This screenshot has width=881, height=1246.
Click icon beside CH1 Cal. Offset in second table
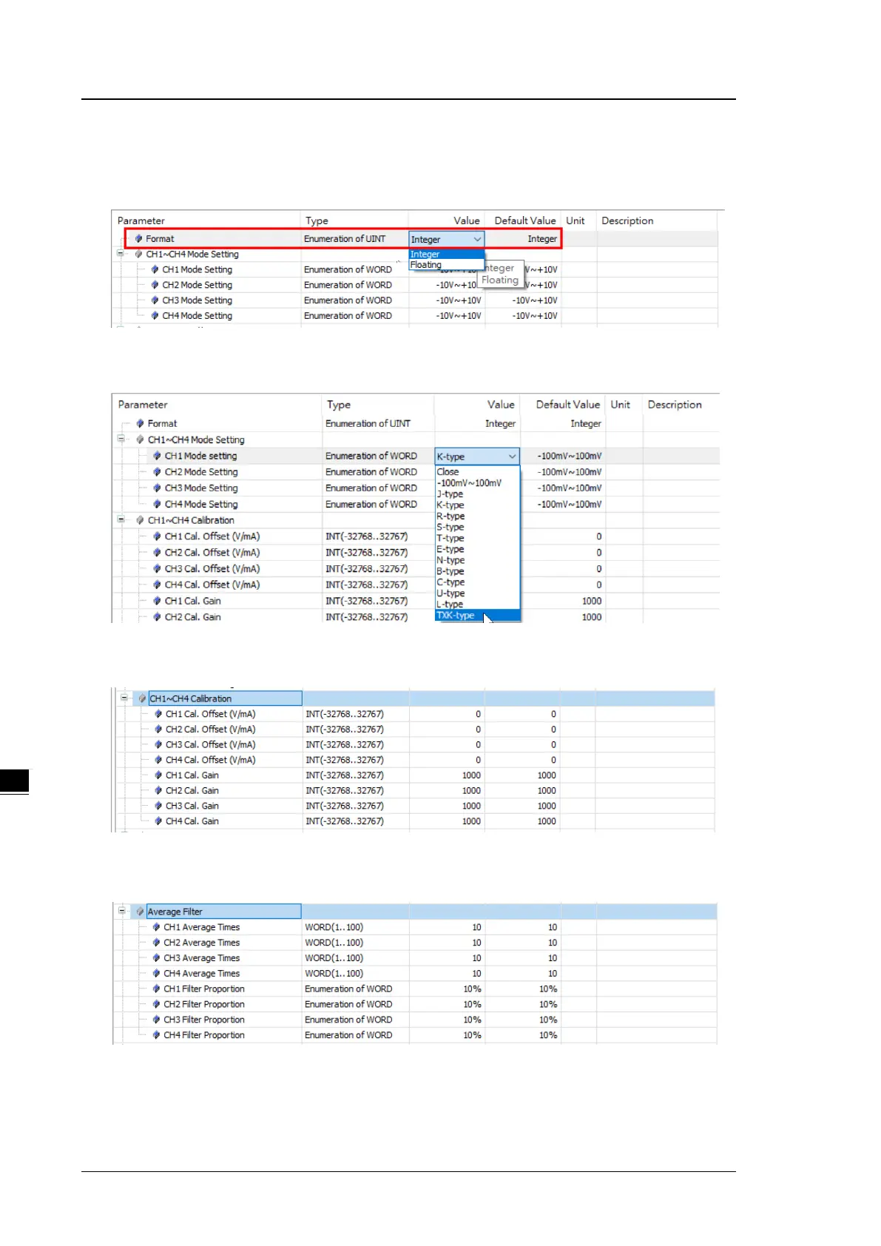point(157,536)
